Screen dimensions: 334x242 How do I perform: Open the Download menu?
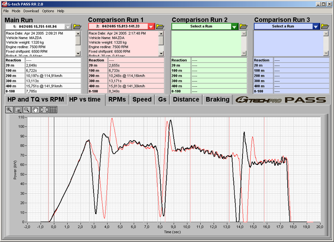pos(31,11)
